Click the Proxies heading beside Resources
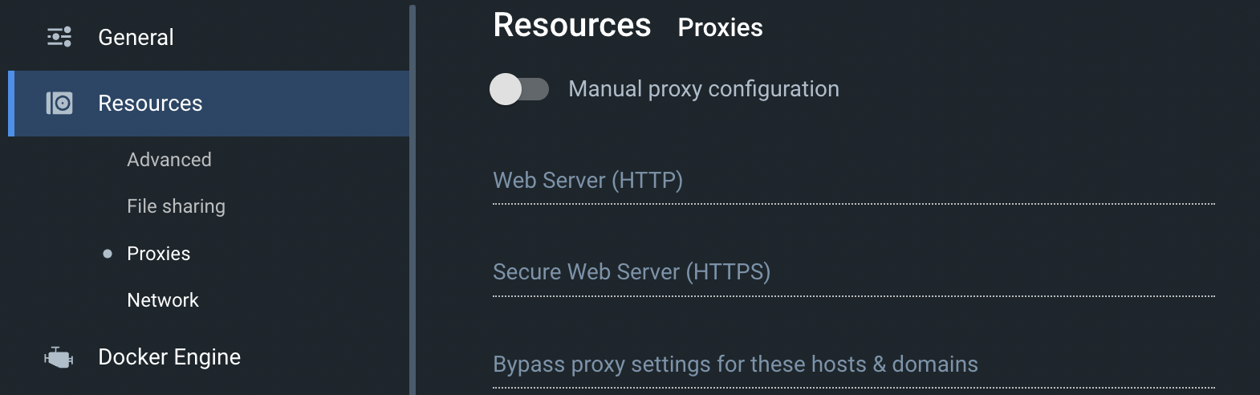The width and height of the screenshot is (1260, 395). (x=720, y=28)
